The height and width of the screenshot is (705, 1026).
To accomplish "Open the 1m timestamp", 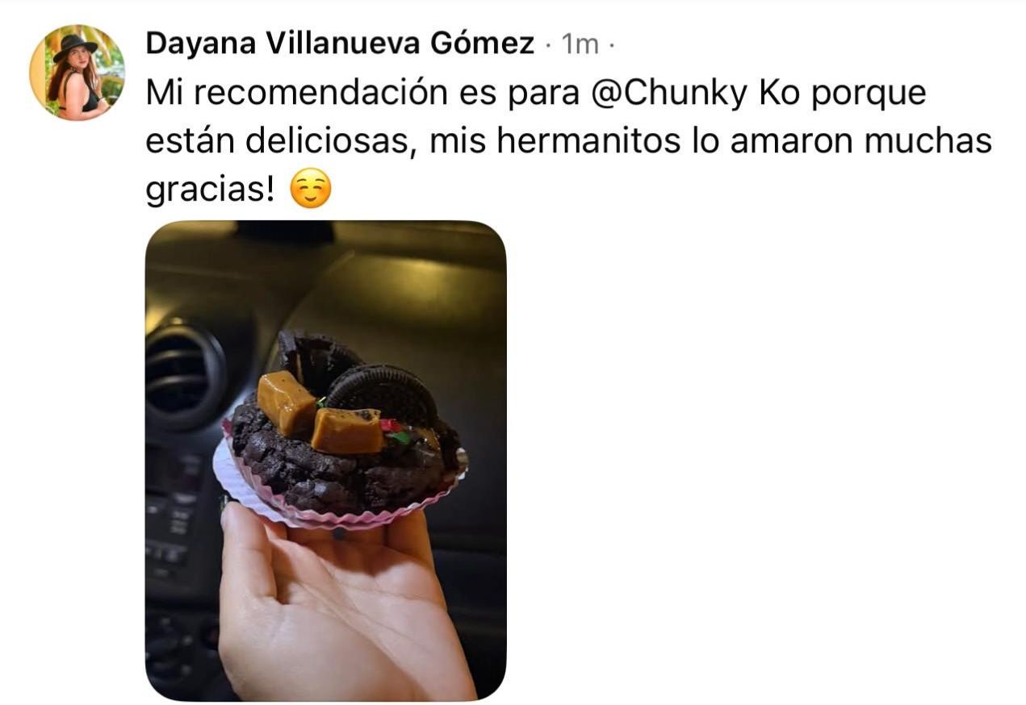I will 580,45.
